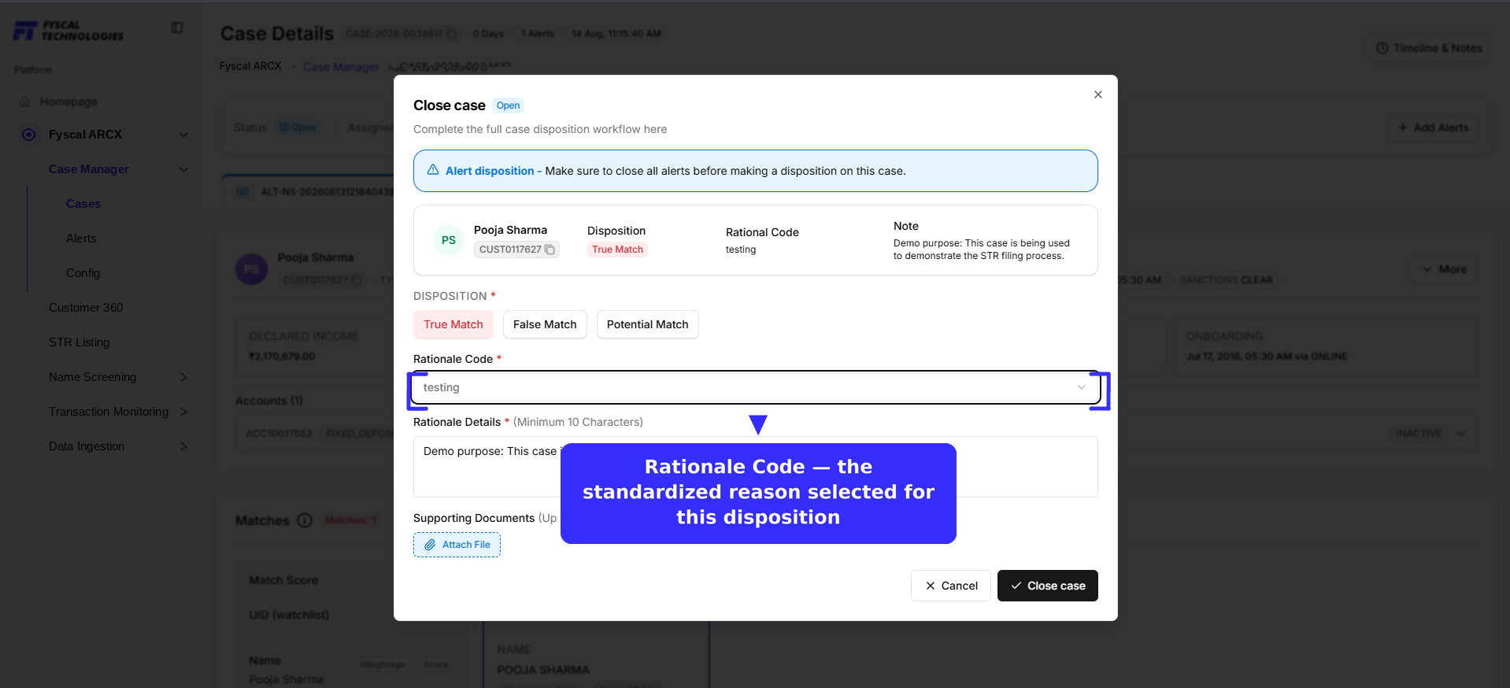Image resolution: width=1510 pixels, height=688 pixels.
Task: Collapse the Fyscal ARCX section
Action: [x=183, y=135]
